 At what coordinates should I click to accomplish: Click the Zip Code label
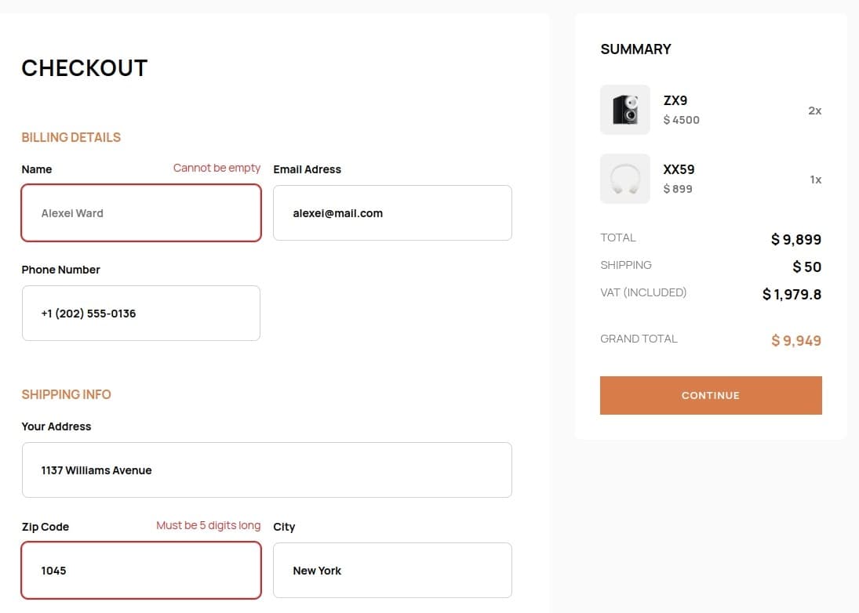(x=45, y=527)
